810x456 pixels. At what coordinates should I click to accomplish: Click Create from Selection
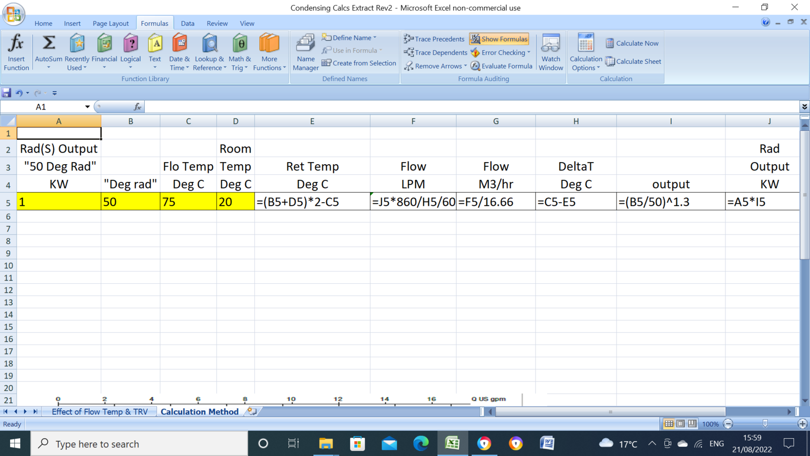(x=359, y=63)
